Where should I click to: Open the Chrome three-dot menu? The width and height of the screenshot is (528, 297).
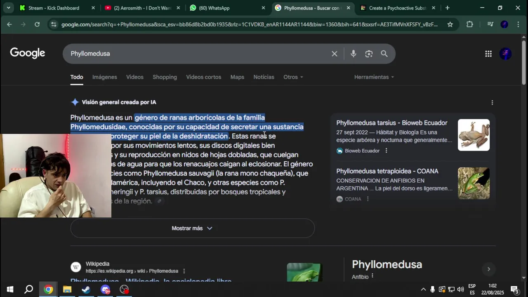pyautogui.click(x=518, y=24)
